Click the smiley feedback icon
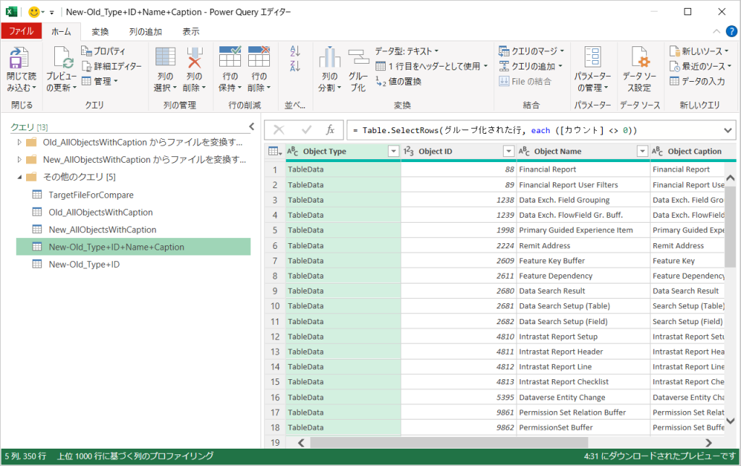This screenshot has height=466, width=741. click(34, 12)
